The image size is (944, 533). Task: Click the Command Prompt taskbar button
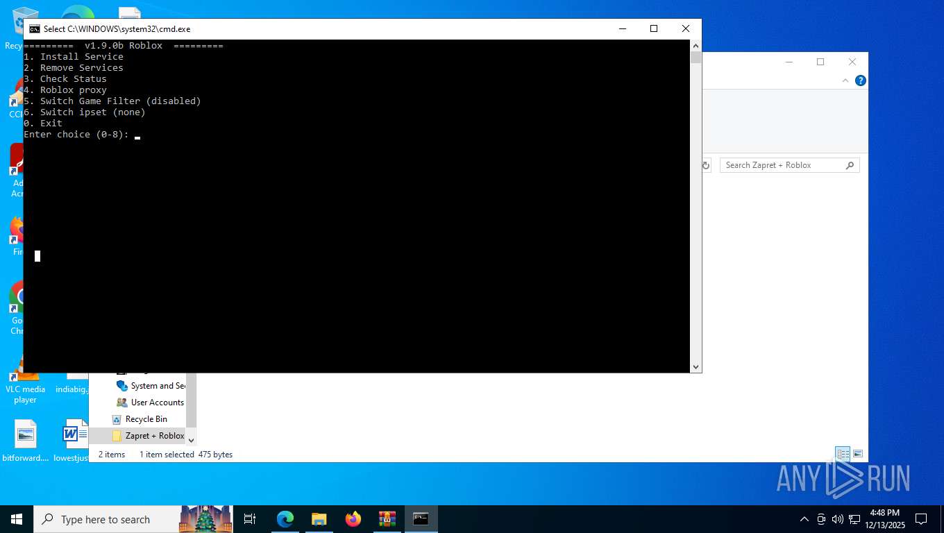pyautogui.click(x=421, y=519)
